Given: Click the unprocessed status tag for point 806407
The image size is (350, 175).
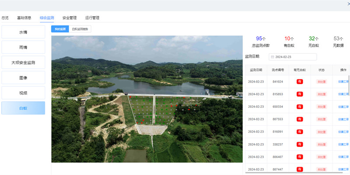Looking at the screenshot, I should point(321,157).
